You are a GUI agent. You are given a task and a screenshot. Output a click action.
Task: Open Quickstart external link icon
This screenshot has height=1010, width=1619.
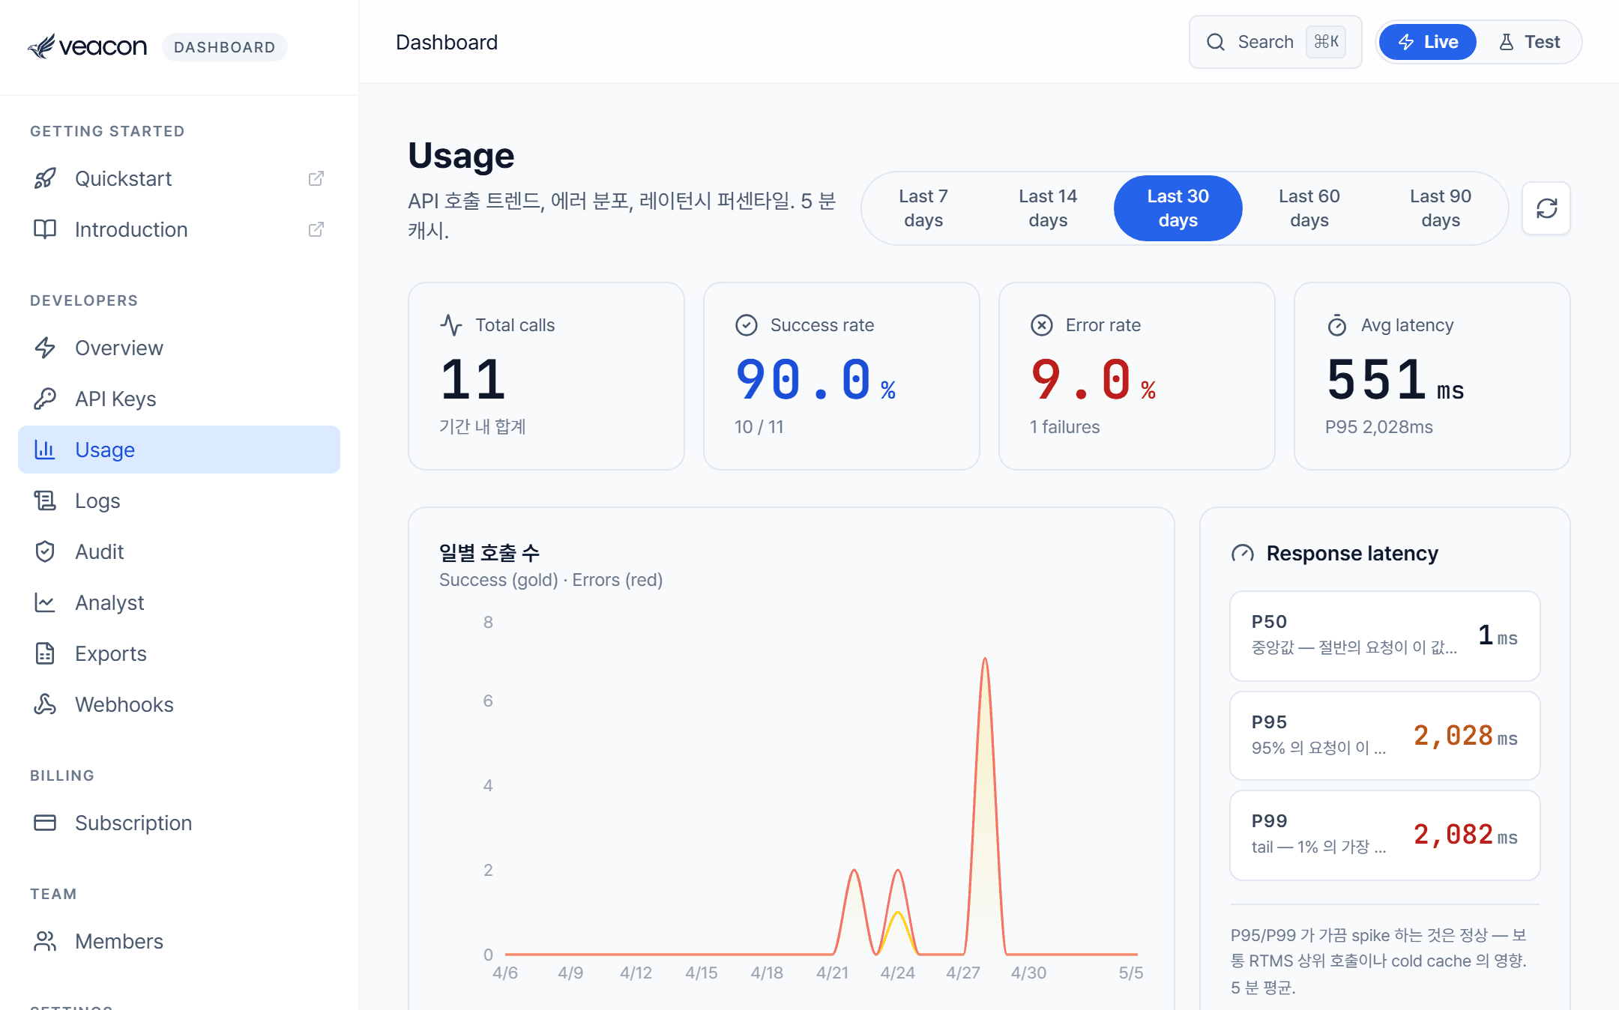(x=316, y=178)
